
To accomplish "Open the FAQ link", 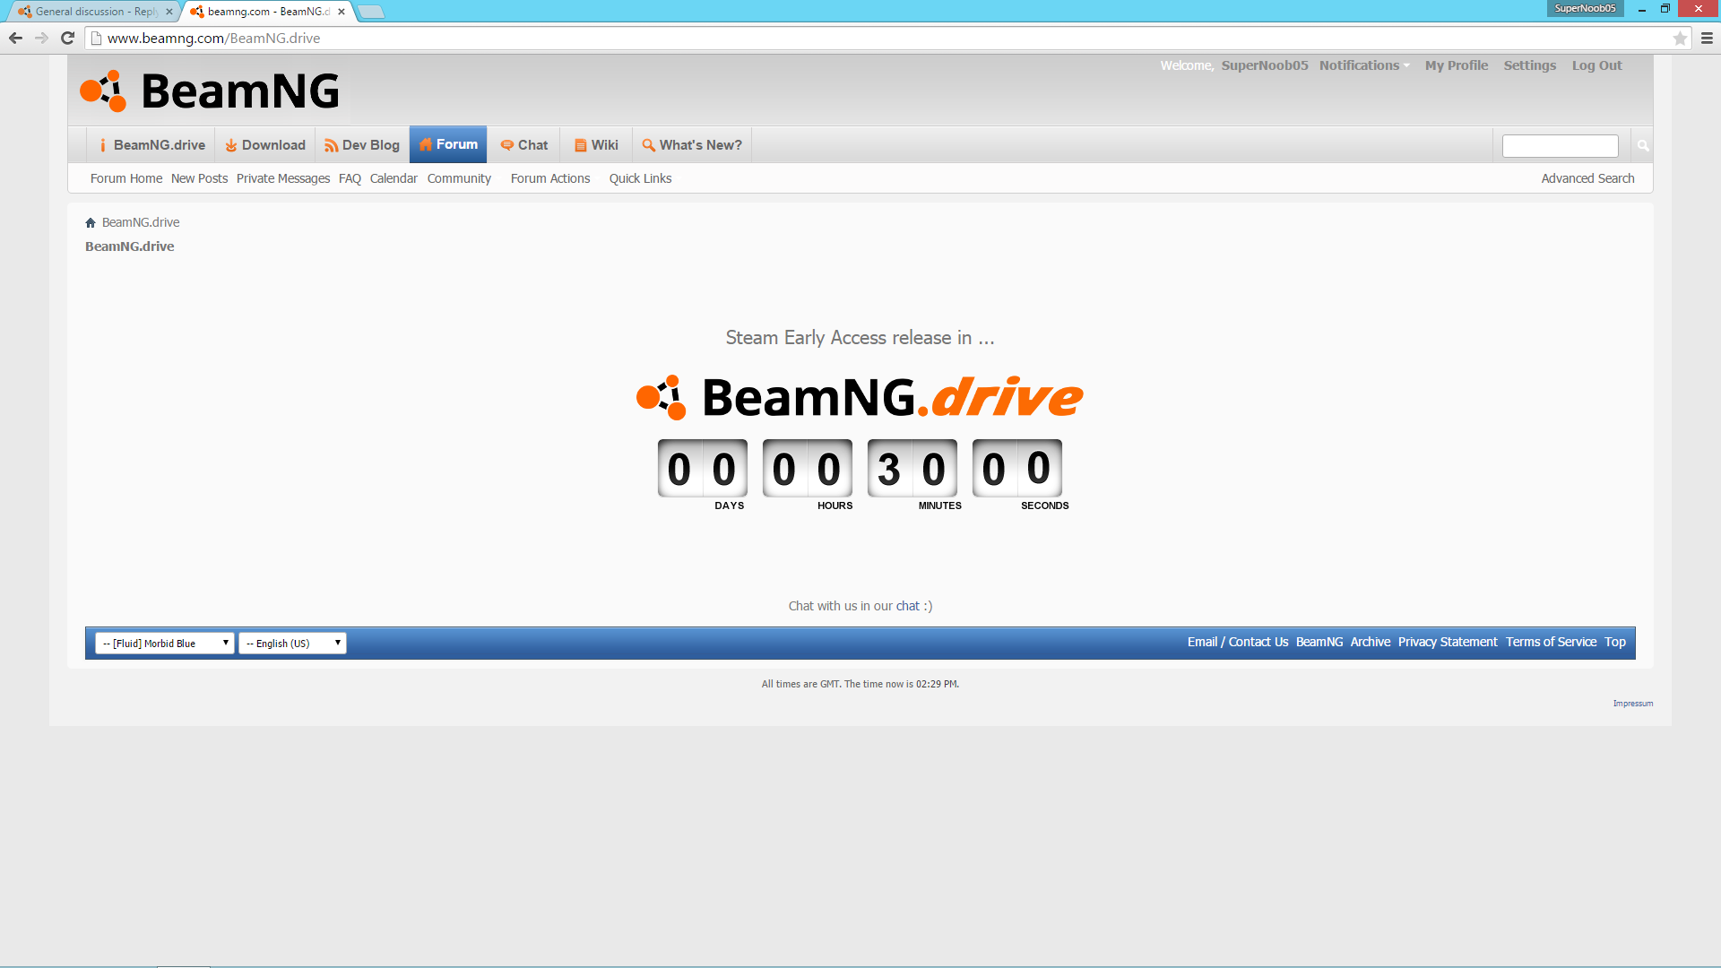I will tap(350, 178).
